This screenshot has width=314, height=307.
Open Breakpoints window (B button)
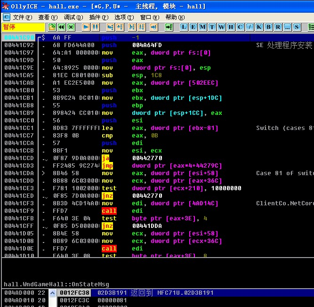tap(268, 27)
